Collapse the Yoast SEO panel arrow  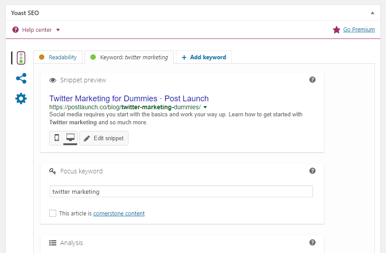click(x=372, y=13)
